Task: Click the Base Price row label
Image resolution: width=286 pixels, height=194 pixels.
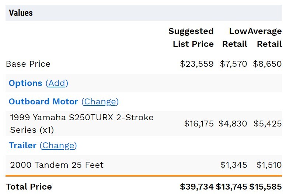Action: point(28,64)
